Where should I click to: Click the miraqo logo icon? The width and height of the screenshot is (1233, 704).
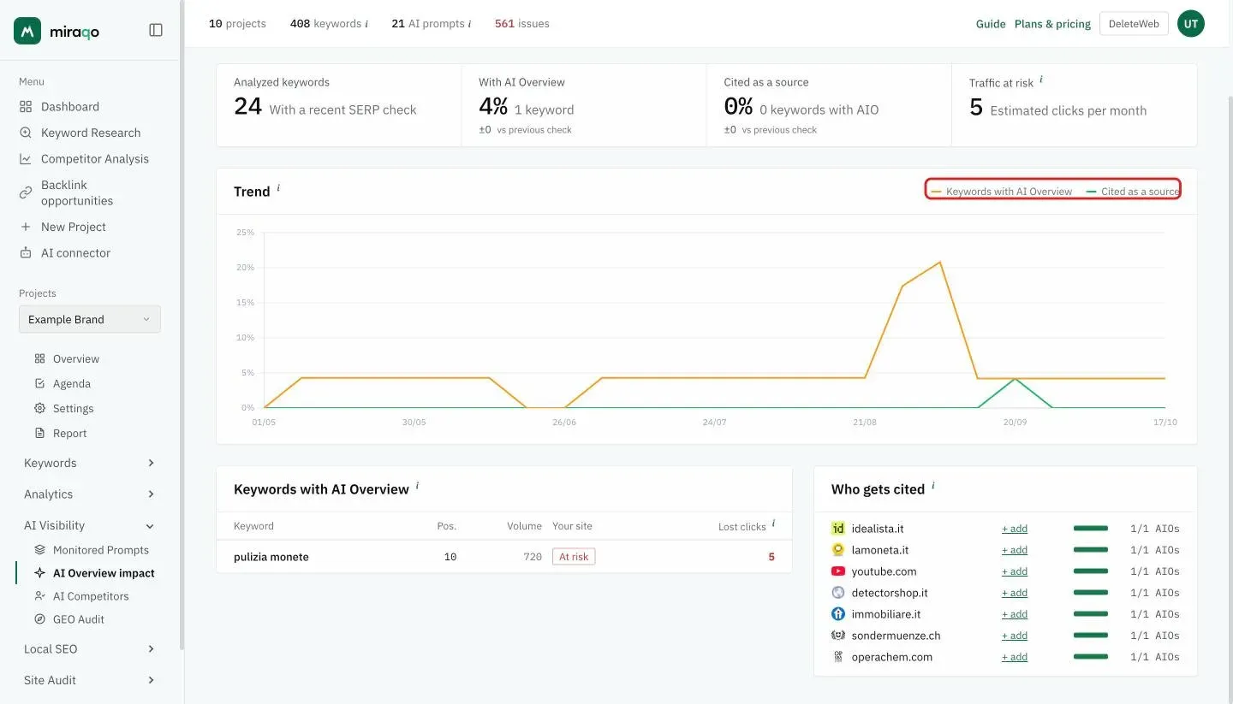click(x=27, y=31)
